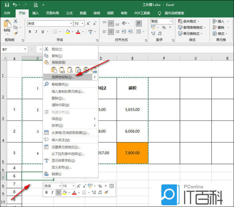This screenshot has width=234, height=207.
Task: Select 选择性粘贴 (Paste Special) from context menu
Action: pyautogui.click(x=63, y=77)
